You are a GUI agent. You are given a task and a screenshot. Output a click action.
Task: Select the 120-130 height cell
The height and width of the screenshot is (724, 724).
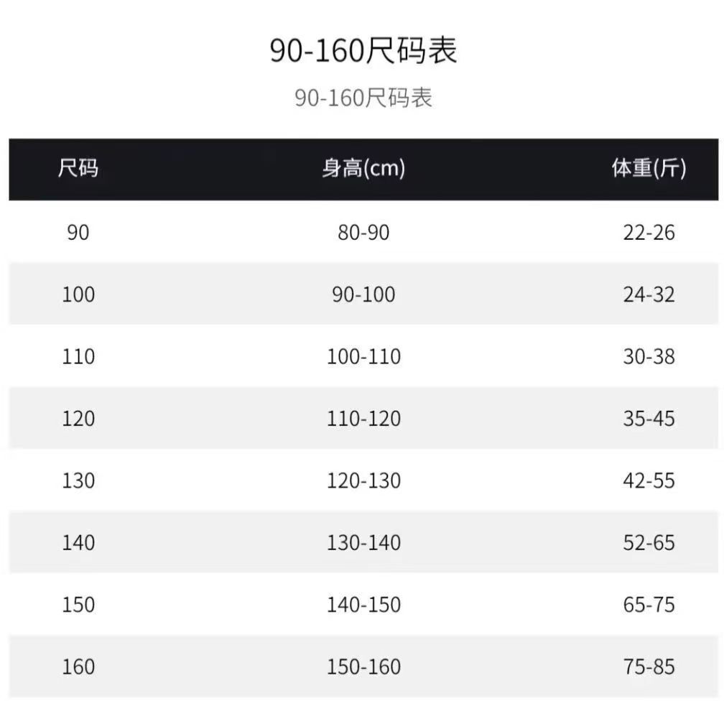(x=363, y=481)
